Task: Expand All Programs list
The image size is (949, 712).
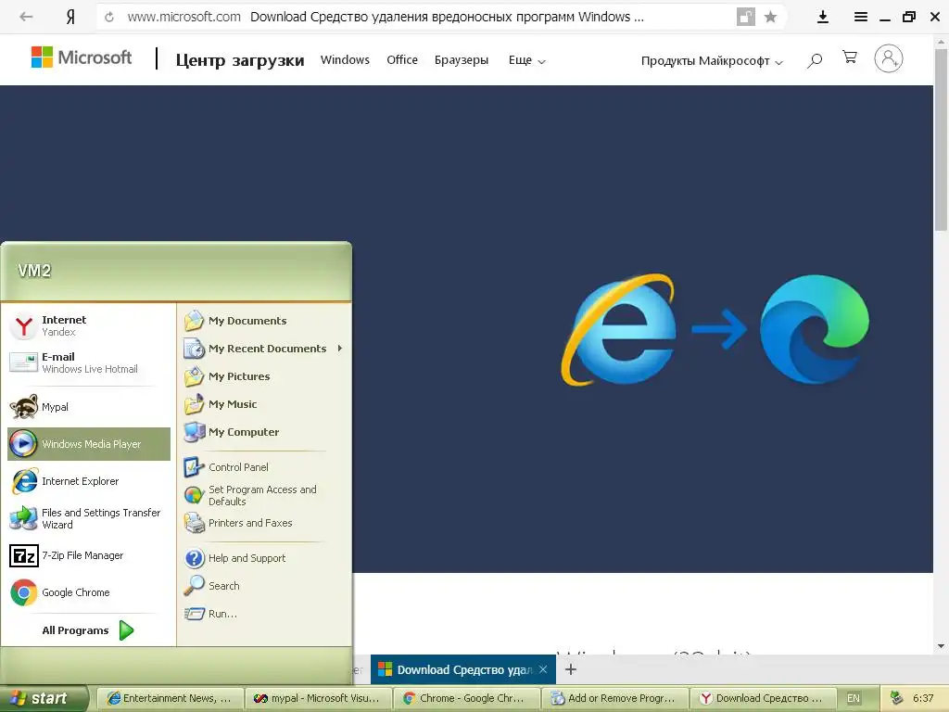Action: [88, 630]
